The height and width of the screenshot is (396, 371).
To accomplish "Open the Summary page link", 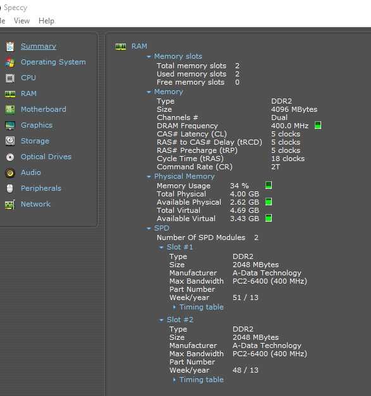I will click(38, 47).
